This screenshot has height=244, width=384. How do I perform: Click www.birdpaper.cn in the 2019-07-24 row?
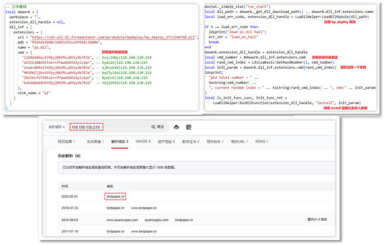coord(145,207)
